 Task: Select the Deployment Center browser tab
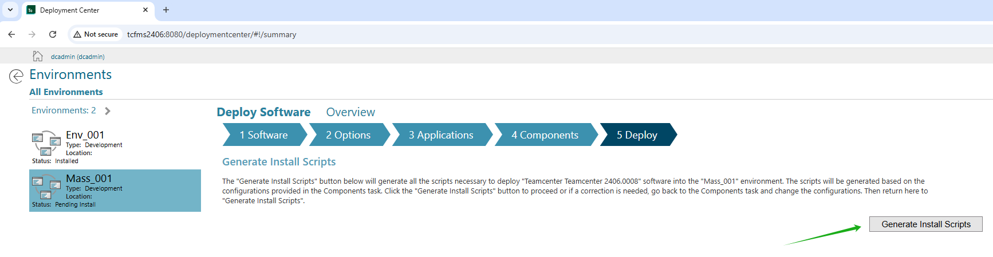(88, 10)
